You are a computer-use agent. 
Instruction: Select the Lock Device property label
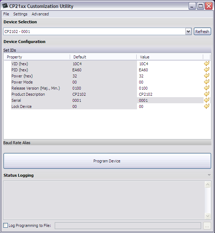point(21,106)
